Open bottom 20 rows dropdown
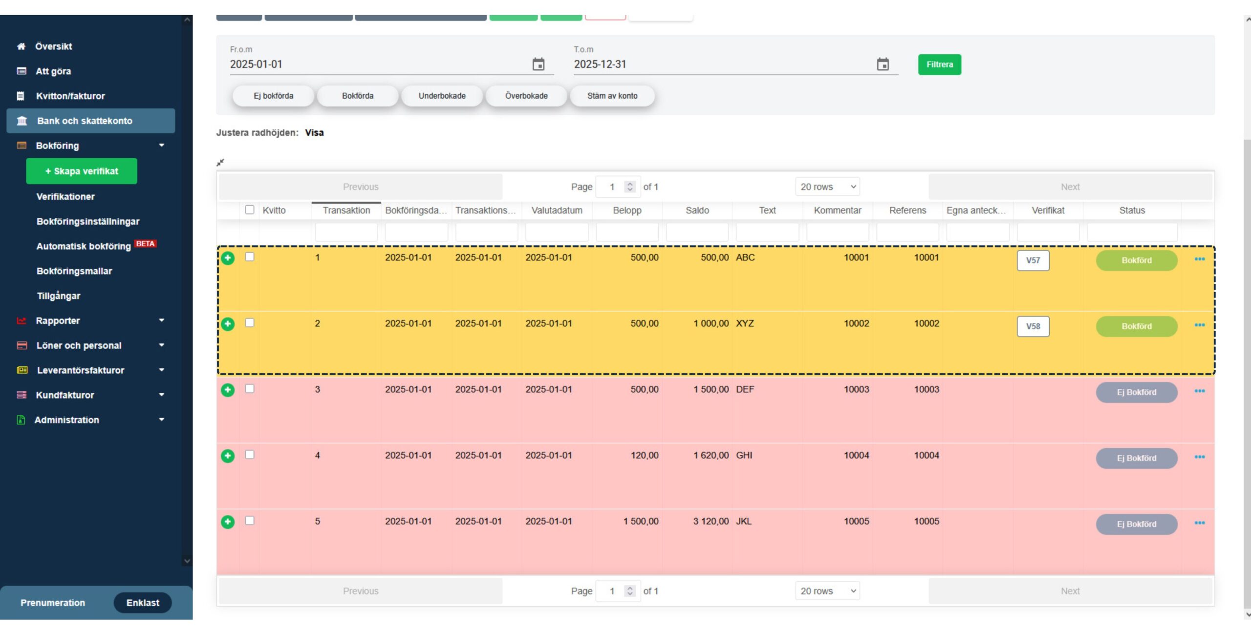1251x635 pixels. click(x=827, y=591)
